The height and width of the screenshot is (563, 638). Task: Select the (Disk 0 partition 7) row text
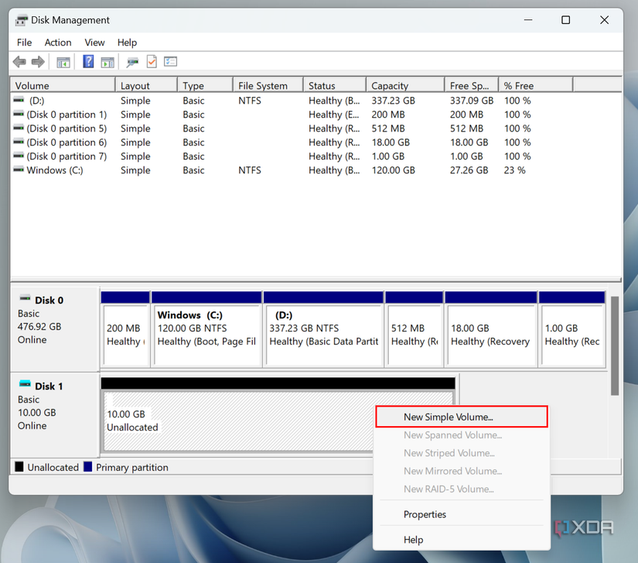pyautogui.click(x=67, y=156)
